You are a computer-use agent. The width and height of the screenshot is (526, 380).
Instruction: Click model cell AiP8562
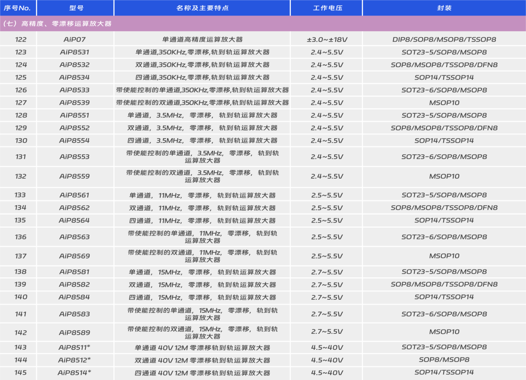75,208
